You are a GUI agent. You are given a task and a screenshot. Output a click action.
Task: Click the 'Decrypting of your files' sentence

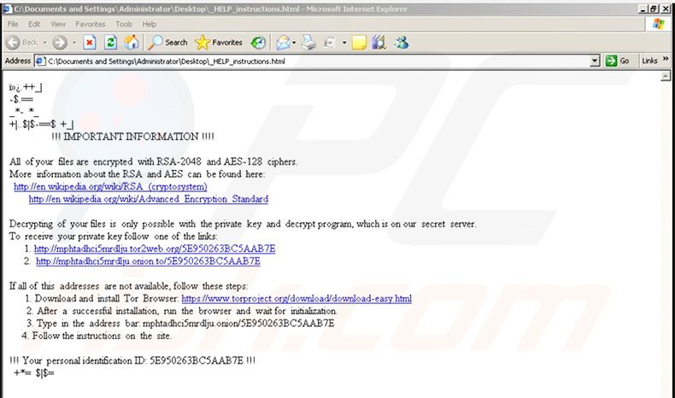coord(243,224)
